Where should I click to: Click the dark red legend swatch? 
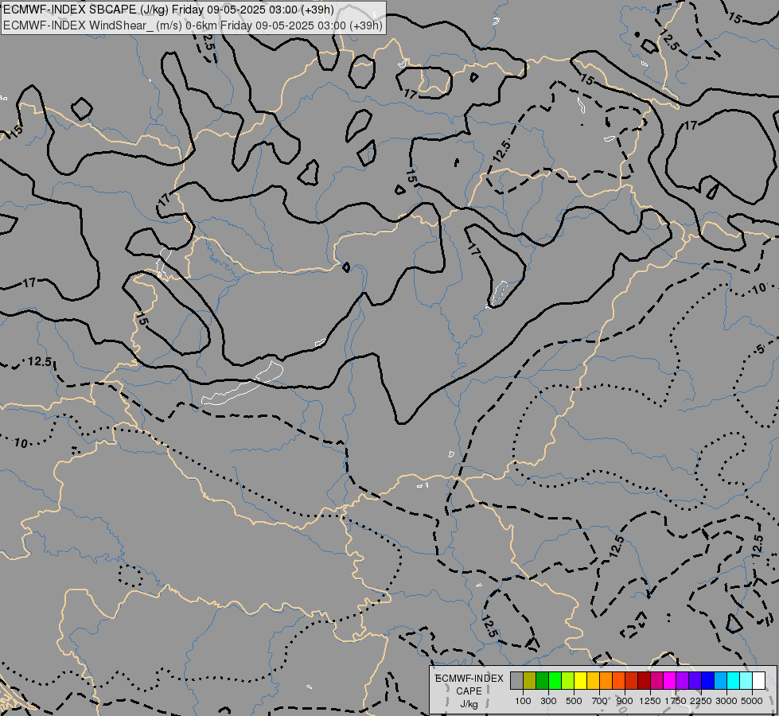tap(644, 680)
